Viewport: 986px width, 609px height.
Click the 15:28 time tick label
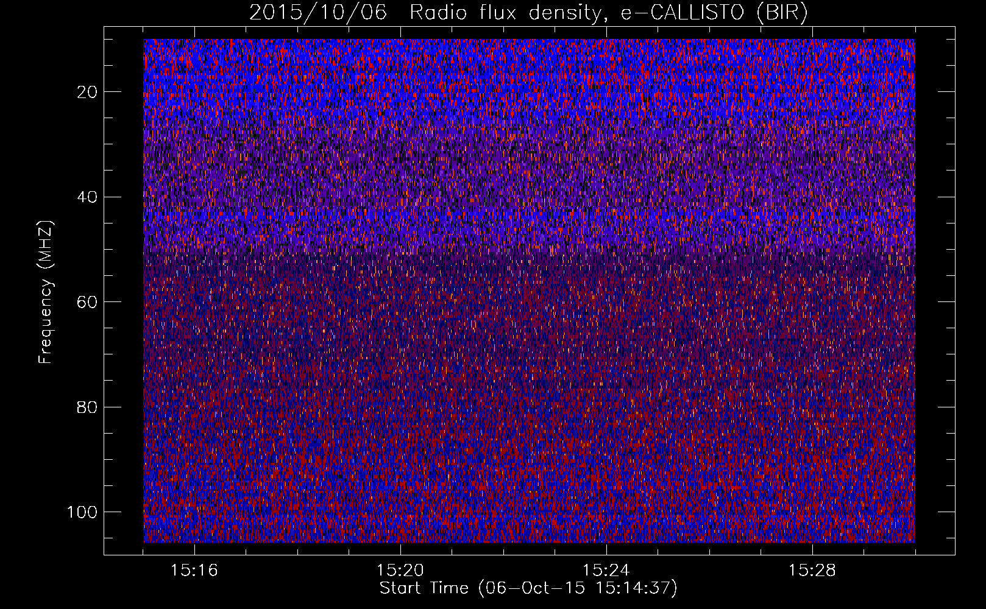(812, 571)
